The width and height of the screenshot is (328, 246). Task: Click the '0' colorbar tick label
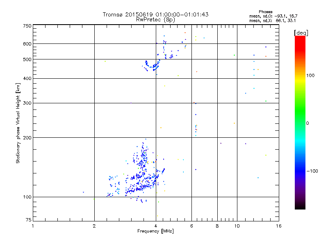[x=307, y=123]
